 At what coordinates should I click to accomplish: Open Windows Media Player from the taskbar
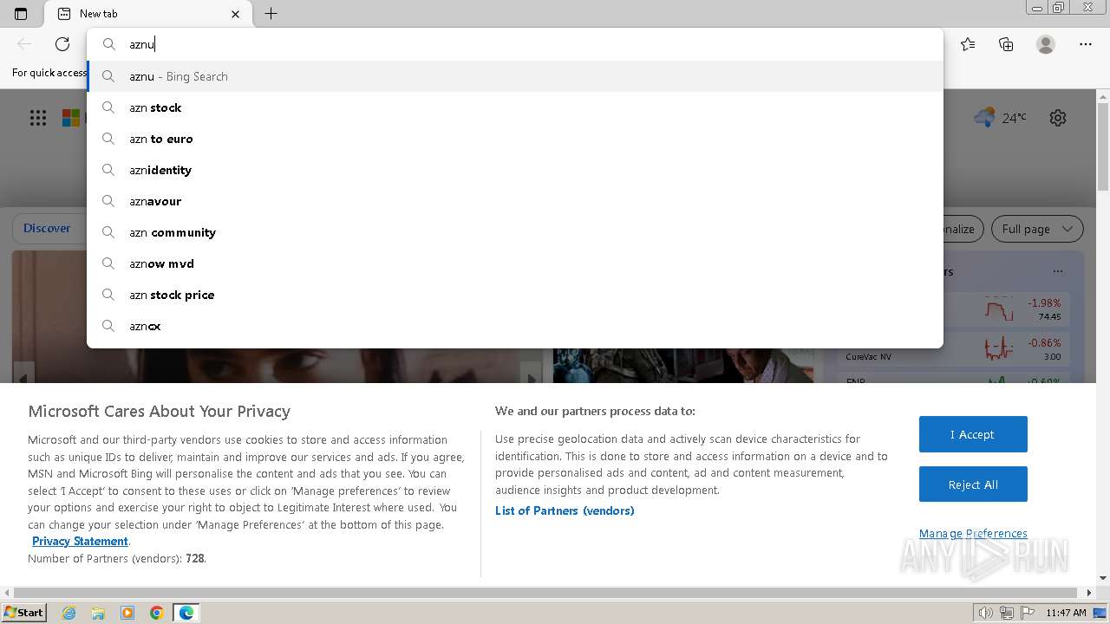coord(127,613)
